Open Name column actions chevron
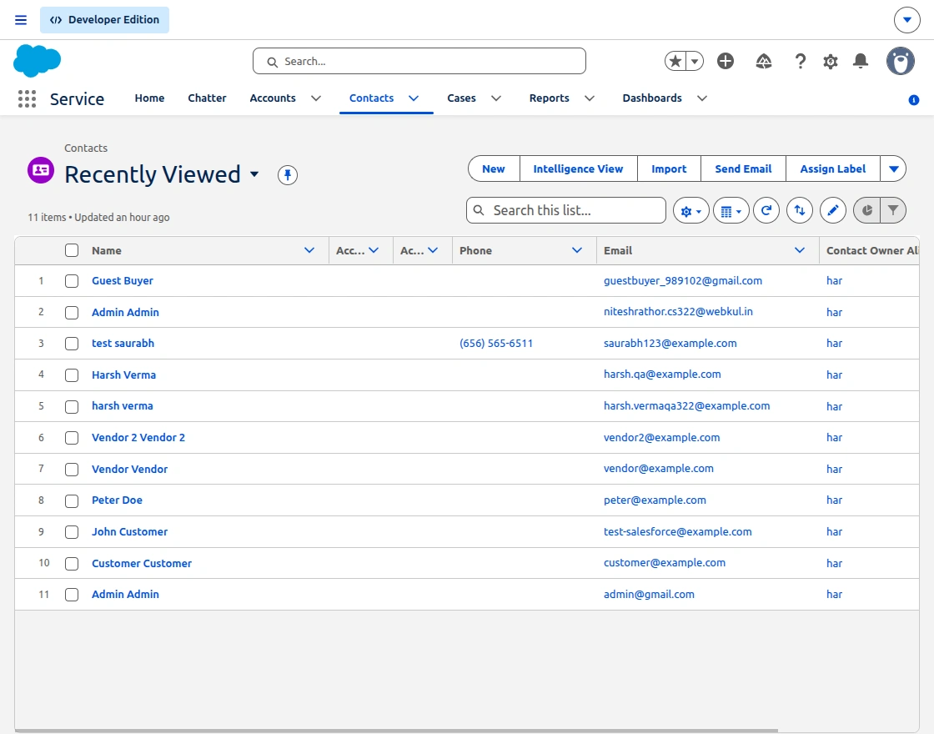This screenshot has width=934, height=734. (x=309, y=250)
